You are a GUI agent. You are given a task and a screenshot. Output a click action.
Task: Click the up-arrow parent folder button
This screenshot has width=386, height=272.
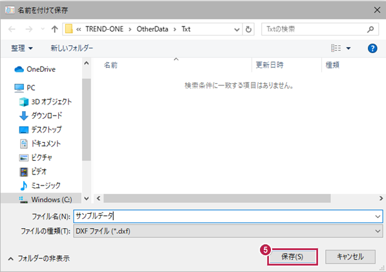[55, 29]
